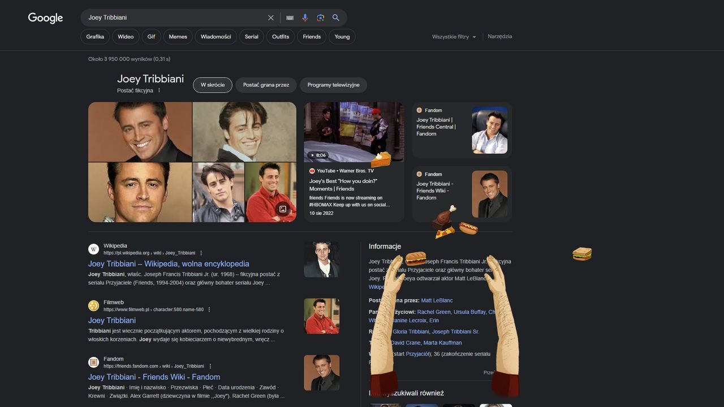Open the red-shirt photo in the image collage

pyautogui.click(x=270, y=192)
